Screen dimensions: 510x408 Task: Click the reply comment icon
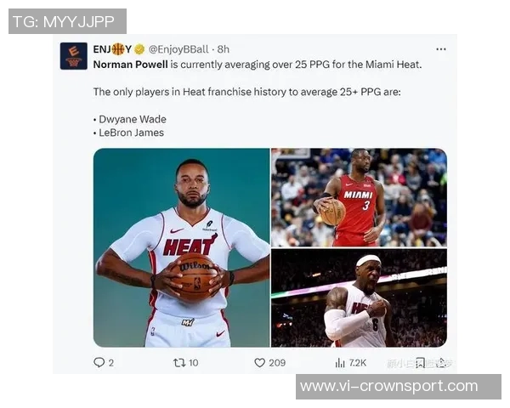tap(99, 362)
